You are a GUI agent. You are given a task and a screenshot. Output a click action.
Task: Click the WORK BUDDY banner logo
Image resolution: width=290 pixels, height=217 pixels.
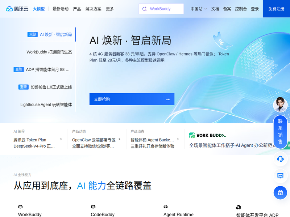pyautogui.click(x=207, y=135)
